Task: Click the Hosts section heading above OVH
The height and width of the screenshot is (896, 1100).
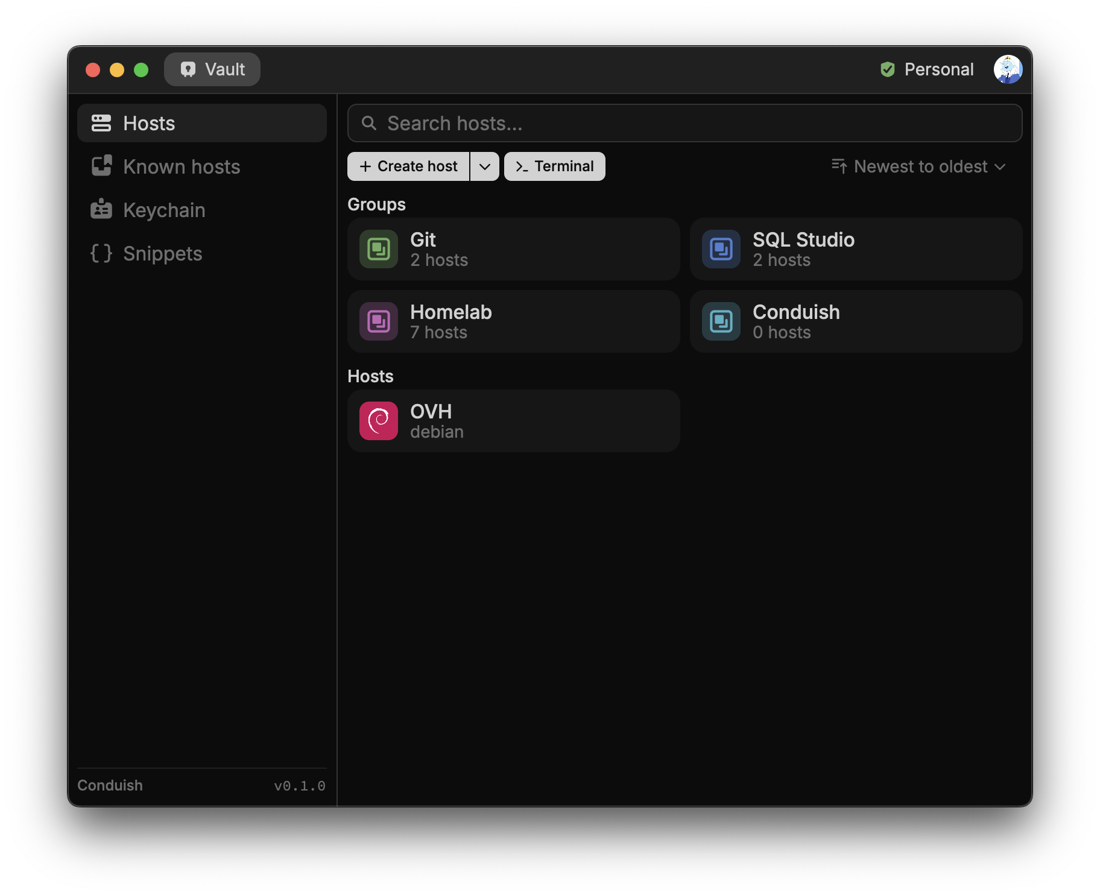Action: 370,376
